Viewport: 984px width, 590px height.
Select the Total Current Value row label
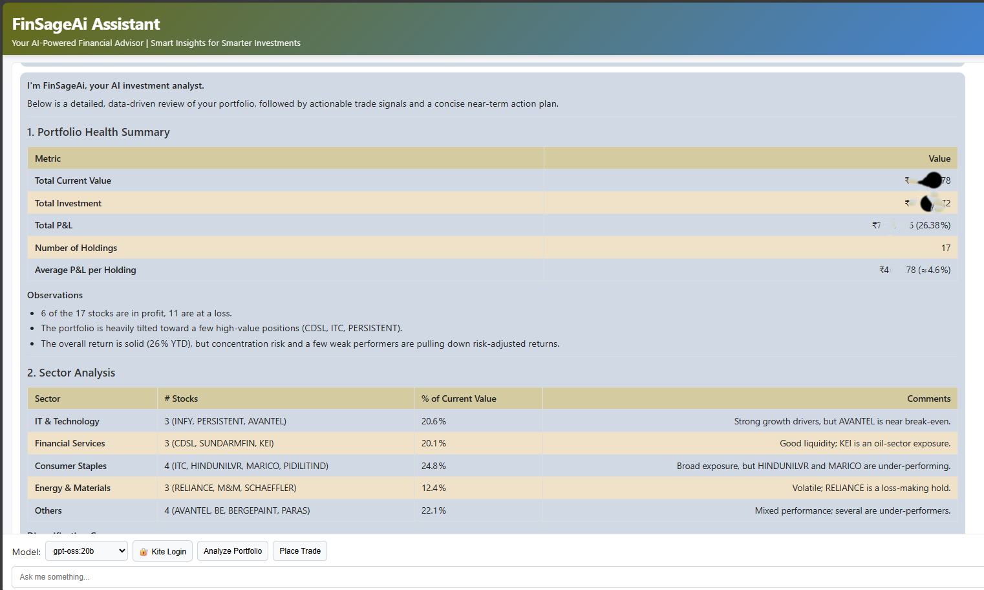tap(73, 181)
